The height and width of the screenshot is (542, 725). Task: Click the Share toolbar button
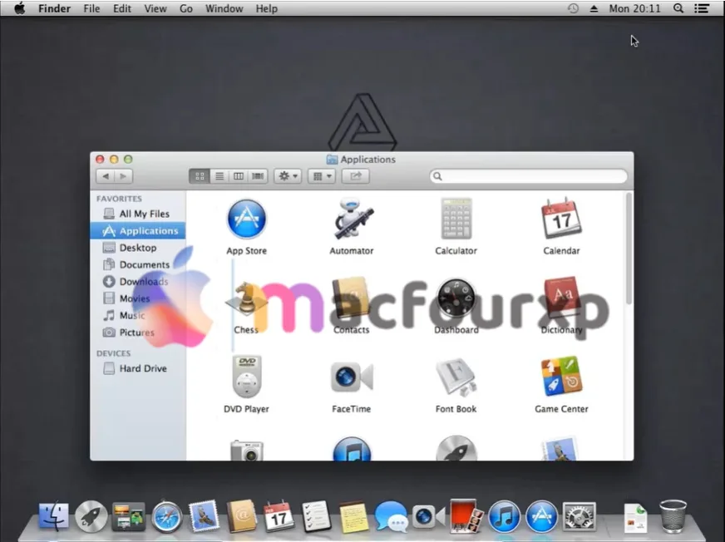[x=355, y=176]
